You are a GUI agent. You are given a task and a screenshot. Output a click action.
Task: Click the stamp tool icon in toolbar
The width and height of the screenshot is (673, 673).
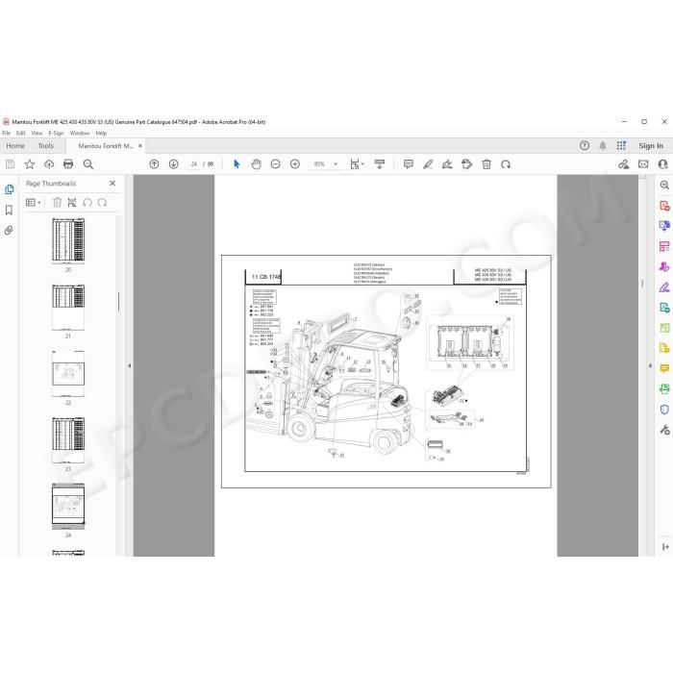point(466,164)
